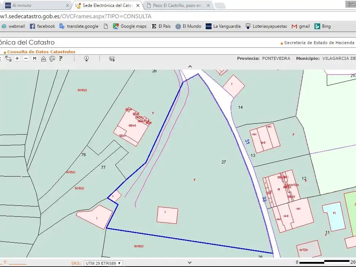Click parcel number 12 on the map

[x=304, y=178]
